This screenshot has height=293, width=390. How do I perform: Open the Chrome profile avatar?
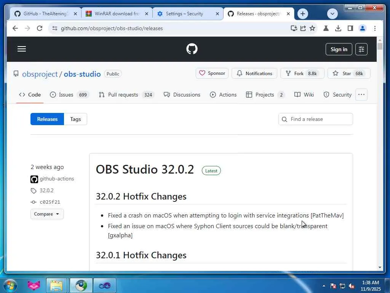(x=363, y=28)
